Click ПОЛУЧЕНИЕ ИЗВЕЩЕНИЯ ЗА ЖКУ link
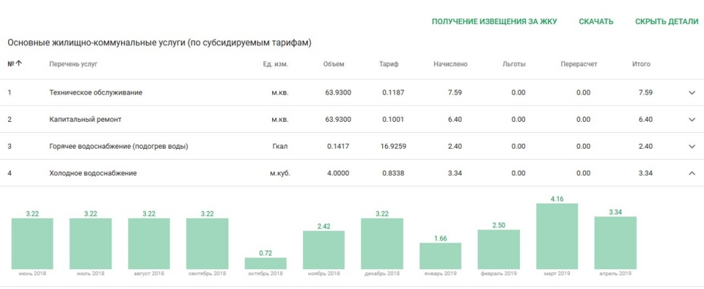This screenshot has height=289, width=704. tap(494, 22)
